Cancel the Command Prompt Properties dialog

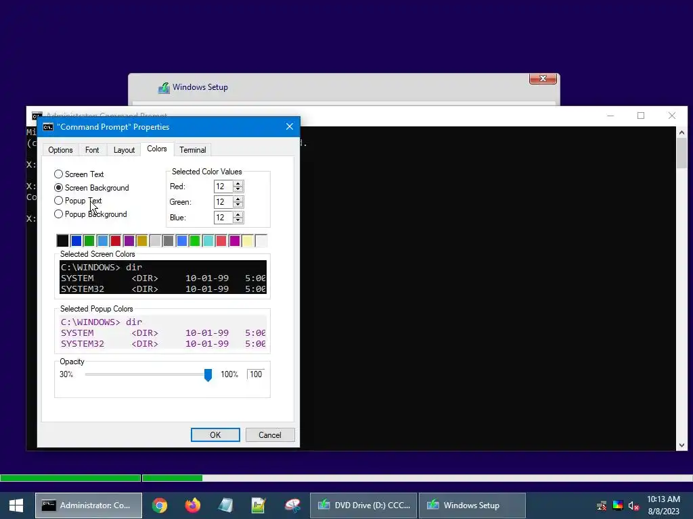(269, 435)
